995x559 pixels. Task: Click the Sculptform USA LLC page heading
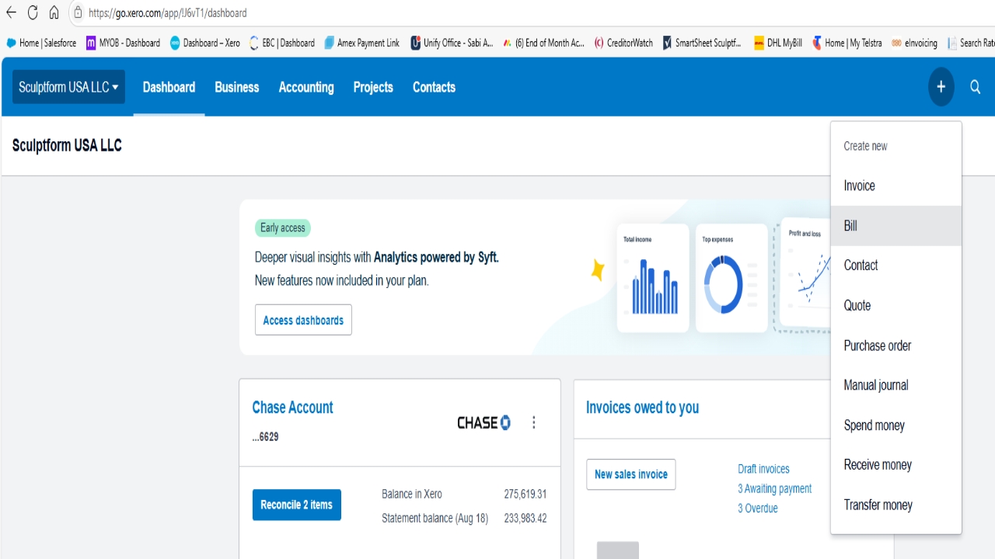point(67,146)
